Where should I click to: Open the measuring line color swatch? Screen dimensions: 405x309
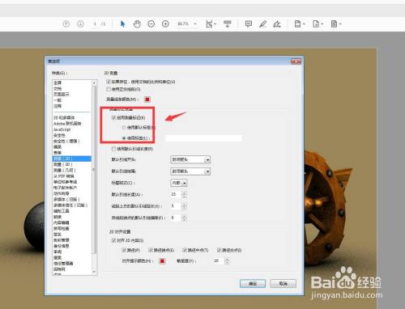[x=147, y=99]
